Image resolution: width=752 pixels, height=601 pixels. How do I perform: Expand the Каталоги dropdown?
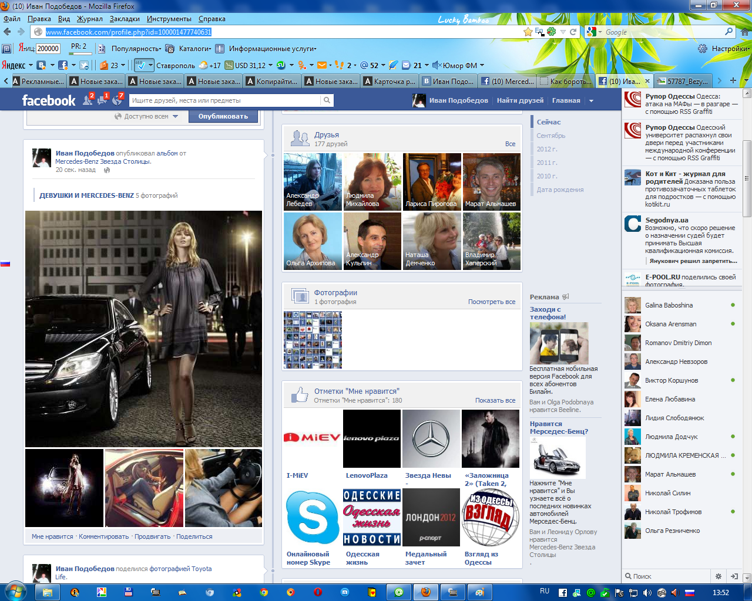coord(195,49)
